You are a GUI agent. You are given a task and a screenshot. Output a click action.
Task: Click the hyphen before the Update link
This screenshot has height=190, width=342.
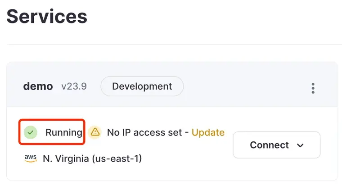coord(187,132)
